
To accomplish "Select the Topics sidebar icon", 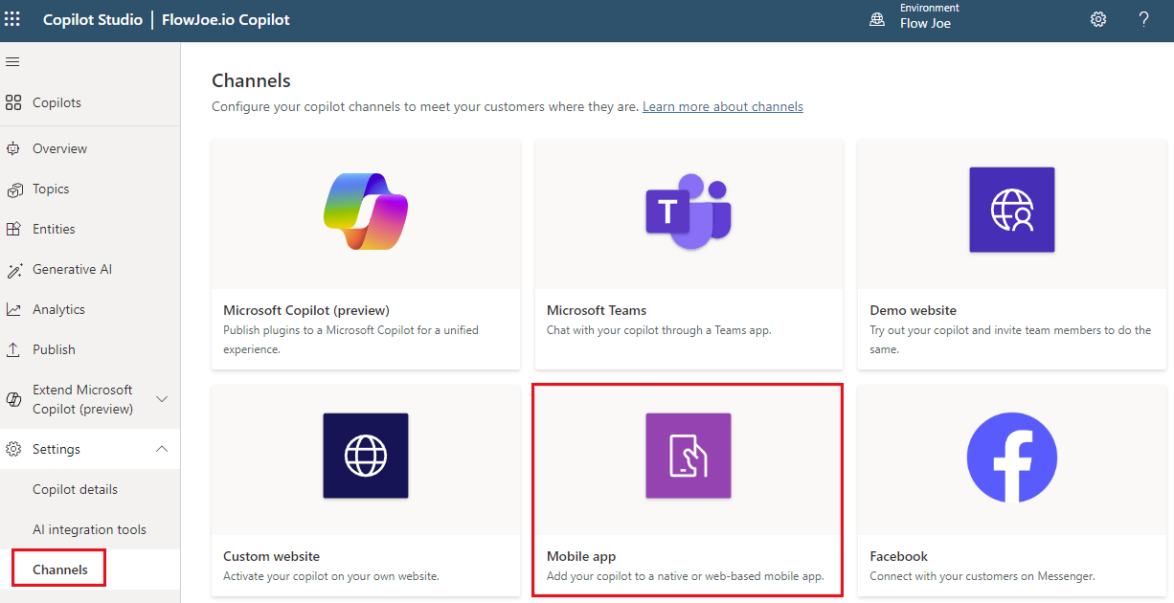I will pos(53,189).
